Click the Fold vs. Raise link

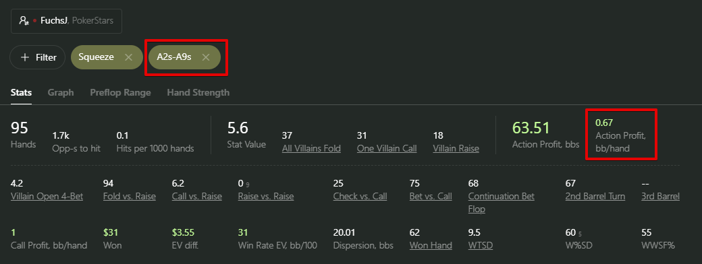(x=130, y=196)
